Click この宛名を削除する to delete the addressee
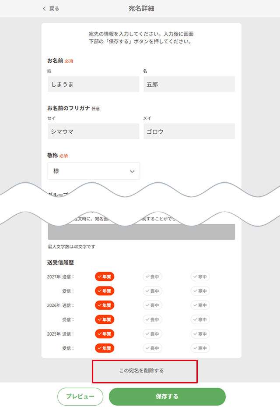280x411 pixels. 142,371
